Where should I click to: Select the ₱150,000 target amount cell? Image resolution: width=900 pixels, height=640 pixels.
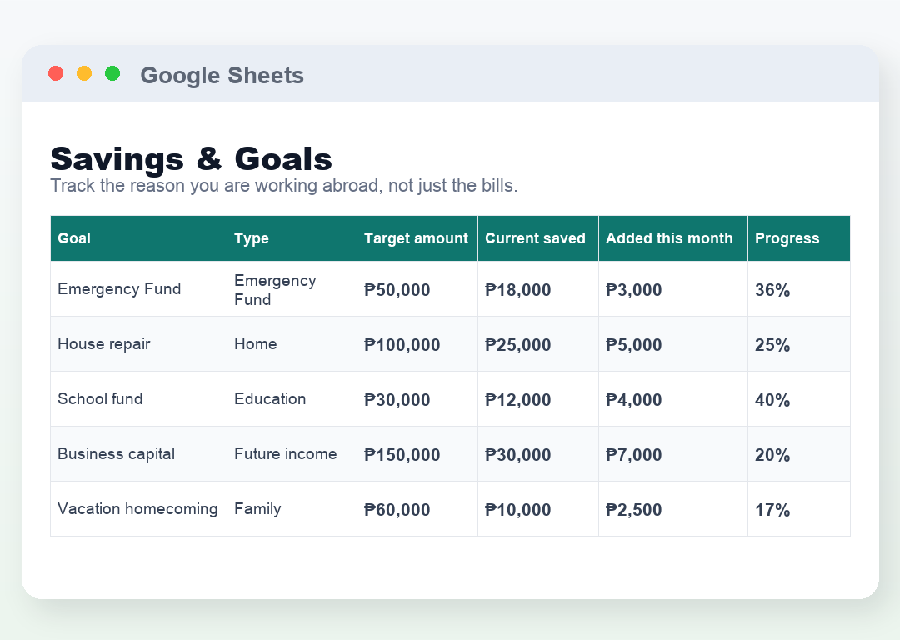click(x=417, y=454)
